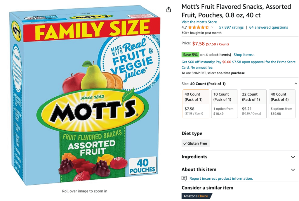Image resolution: width=299 pixels, height=201 pixels.
Task: Click Report incorrect product information link
Action: click(x=221, y=179)
